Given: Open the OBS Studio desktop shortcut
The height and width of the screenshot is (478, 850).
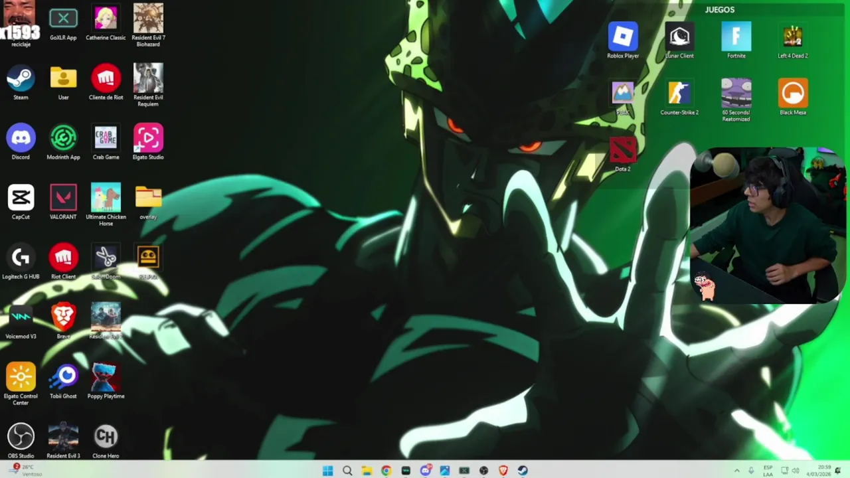Looking at the screenshot, I should point(21,441).
